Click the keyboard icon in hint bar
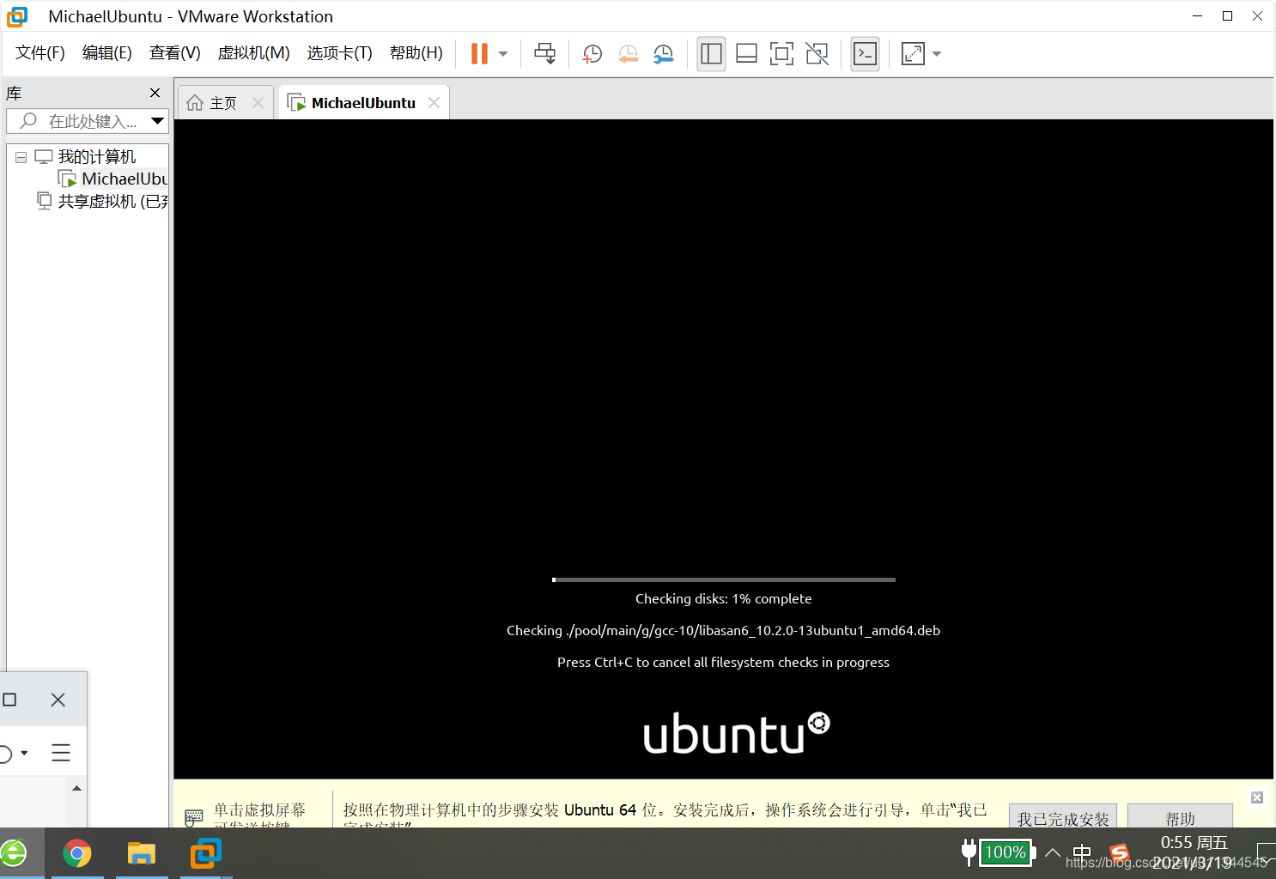This screenshot has height=879, width=1276. pos(194,817)
